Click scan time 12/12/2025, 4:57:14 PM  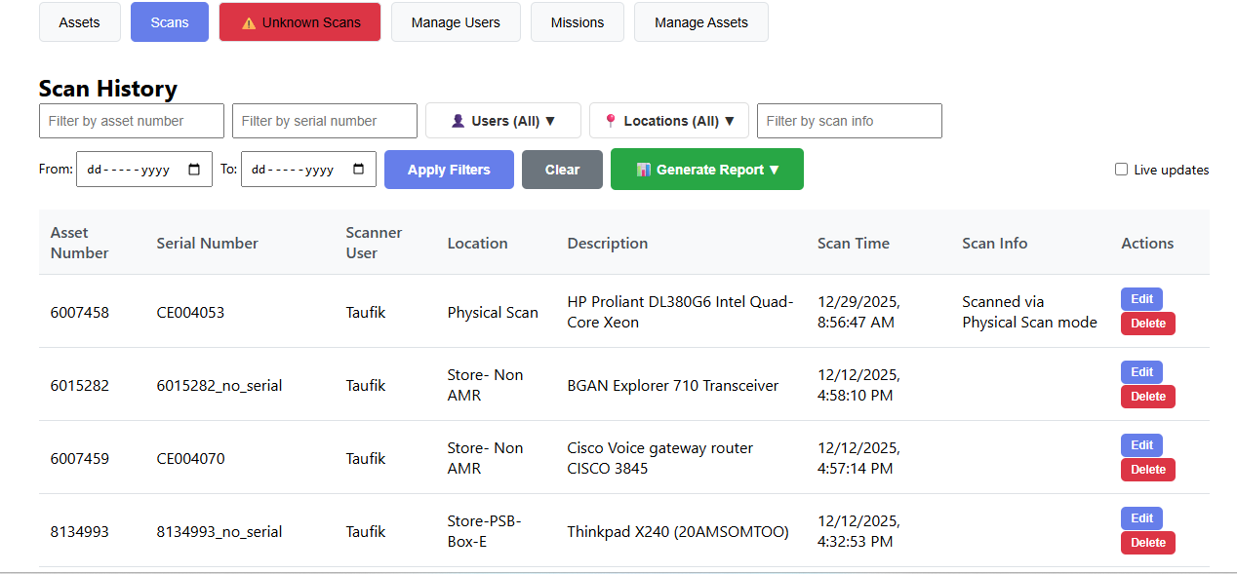858,458
